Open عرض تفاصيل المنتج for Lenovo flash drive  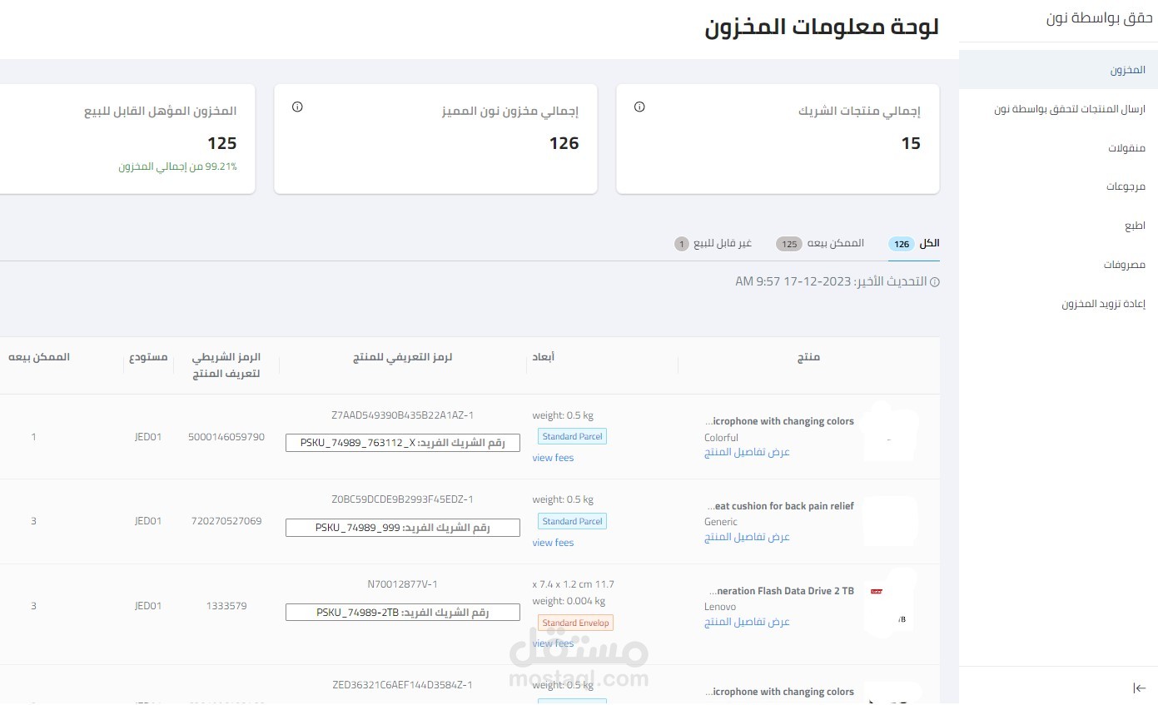(747, 622)
